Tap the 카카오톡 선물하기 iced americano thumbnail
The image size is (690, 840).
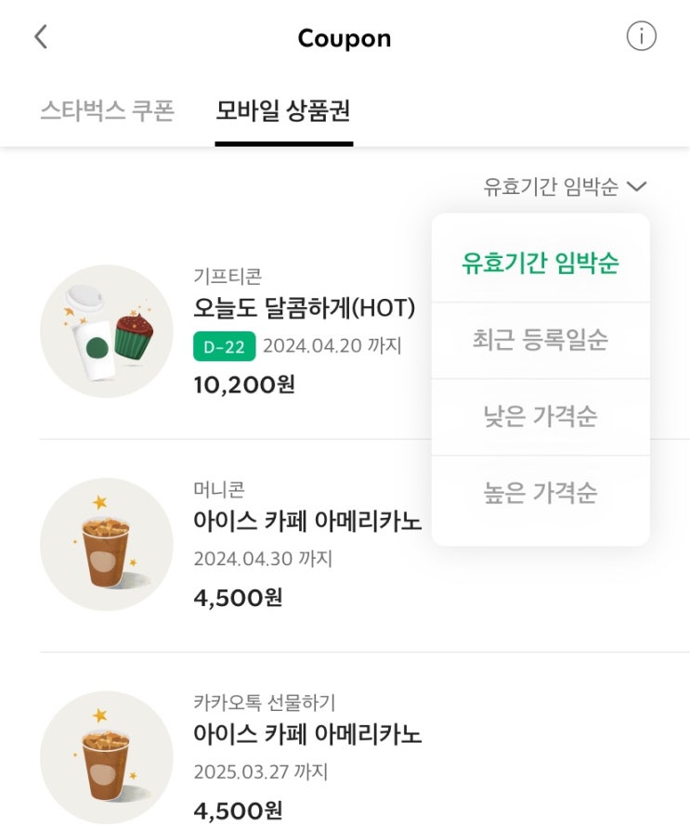click(x=107, y=756)
